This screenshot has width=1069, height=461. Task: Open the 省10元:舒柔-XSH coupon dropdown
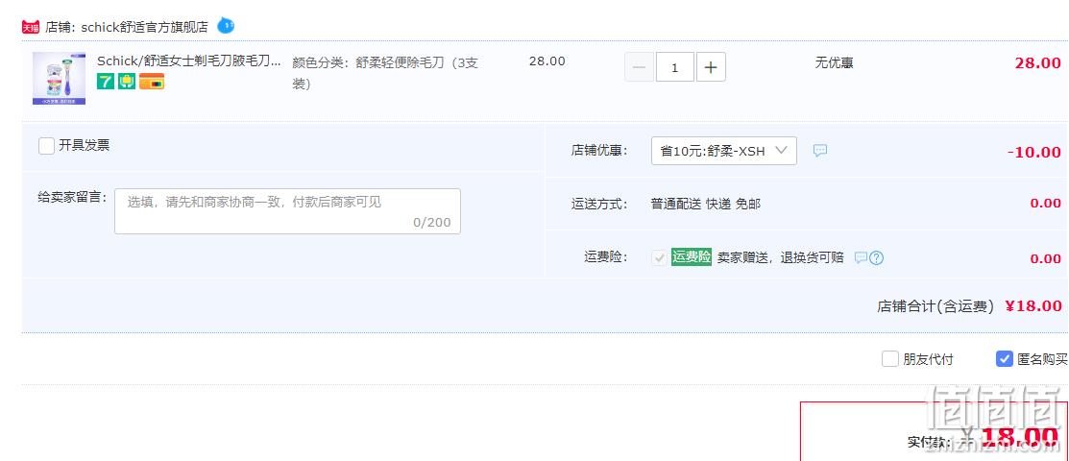click(724, 151)
